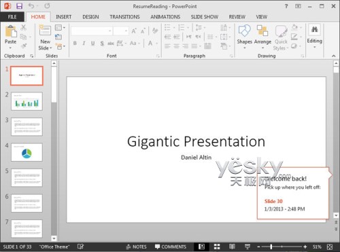The width and height of the screenshot is (340, 252).
Task: Open Change Case Aa dropdown
Action: point(135,43)
